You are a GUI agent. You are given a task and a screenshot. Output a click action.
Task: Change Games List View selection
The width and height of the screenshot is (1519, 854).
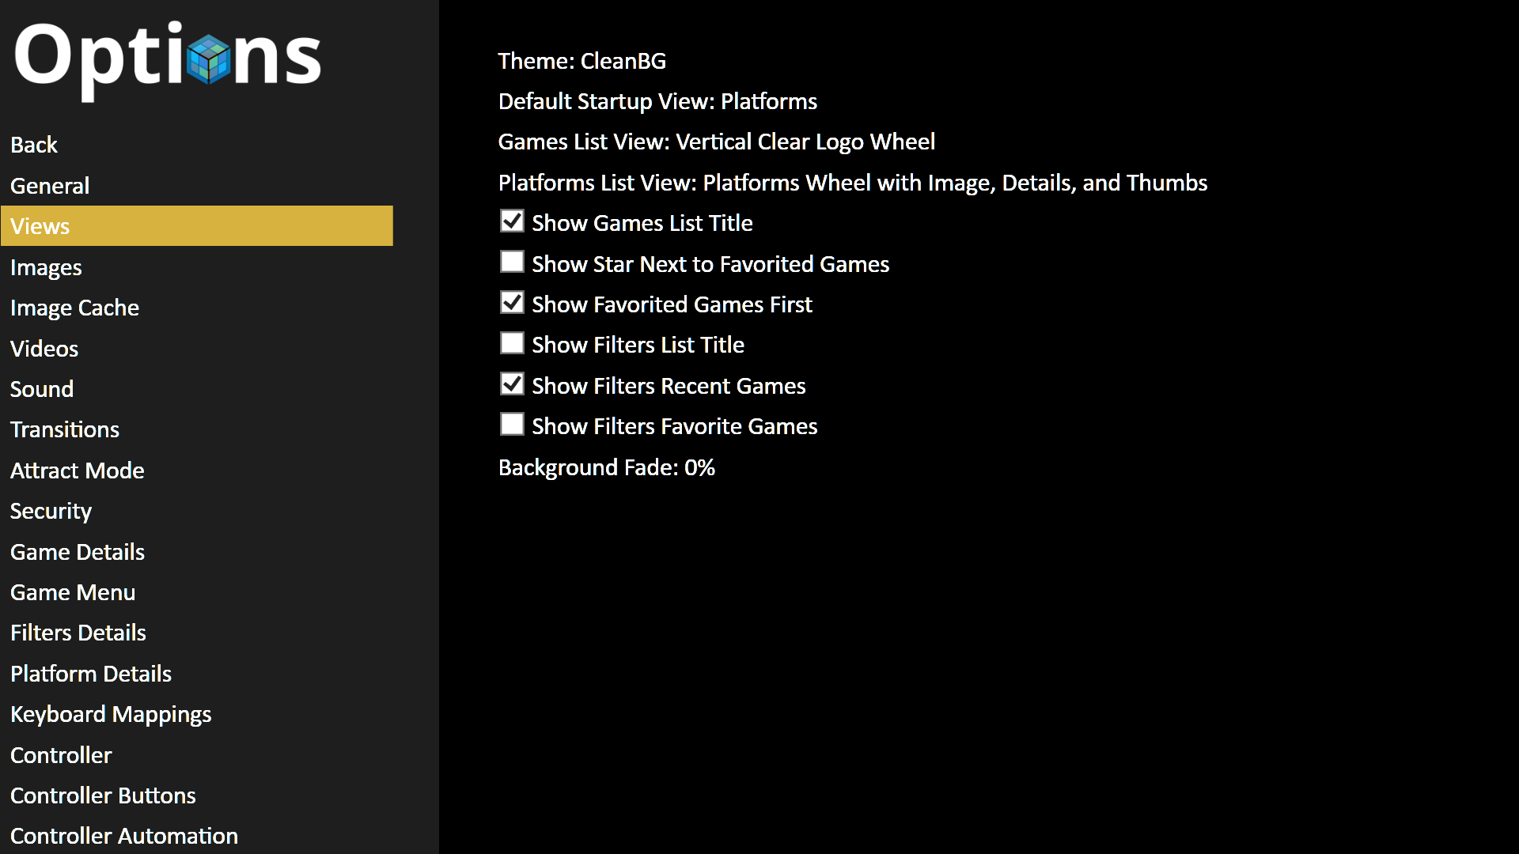[x=717, y=142]
